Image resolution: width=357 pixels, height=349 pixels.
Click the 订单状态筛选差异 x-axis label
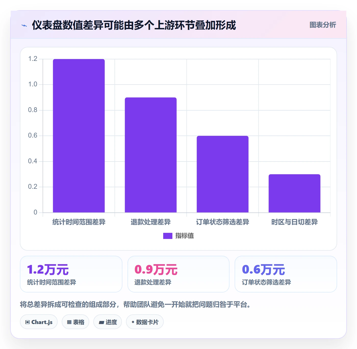[223, 222]
